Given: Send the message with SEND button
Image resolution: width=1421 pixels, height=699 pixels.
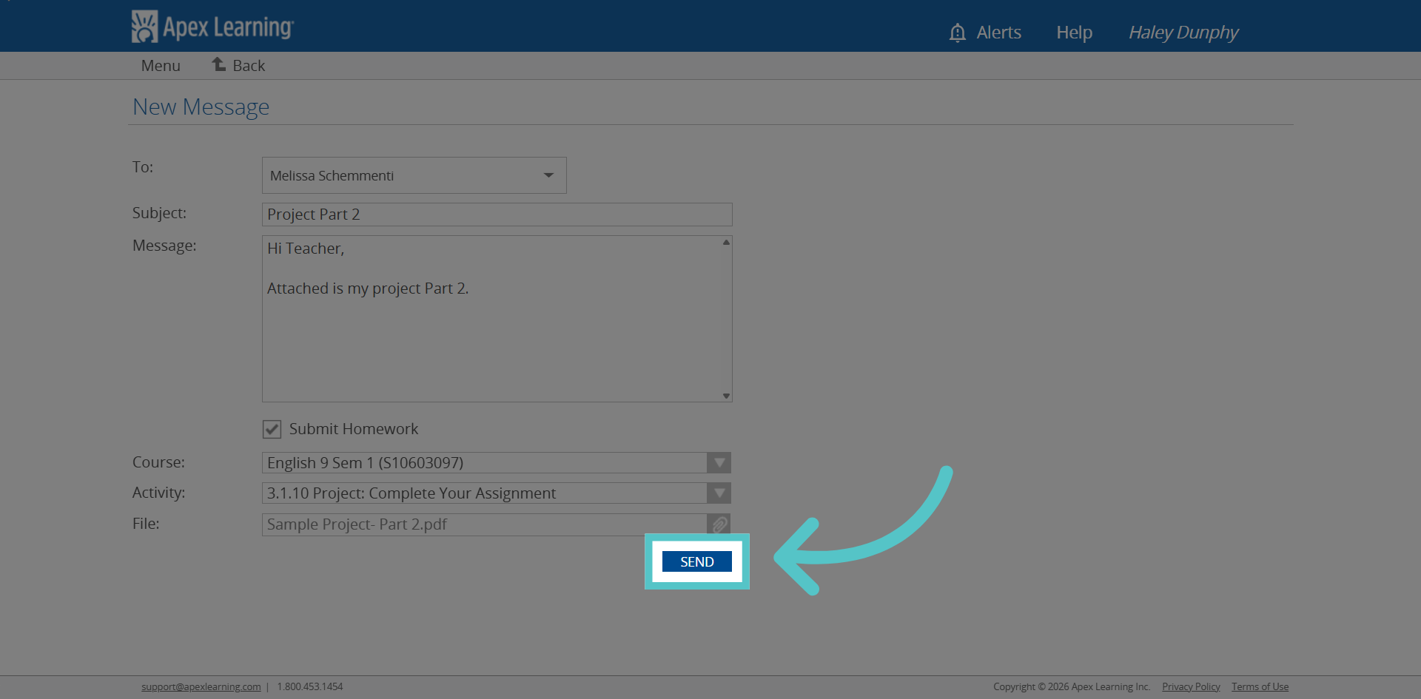Looking at the screenshot, I should pyautogui.click(x=696, y=561).
